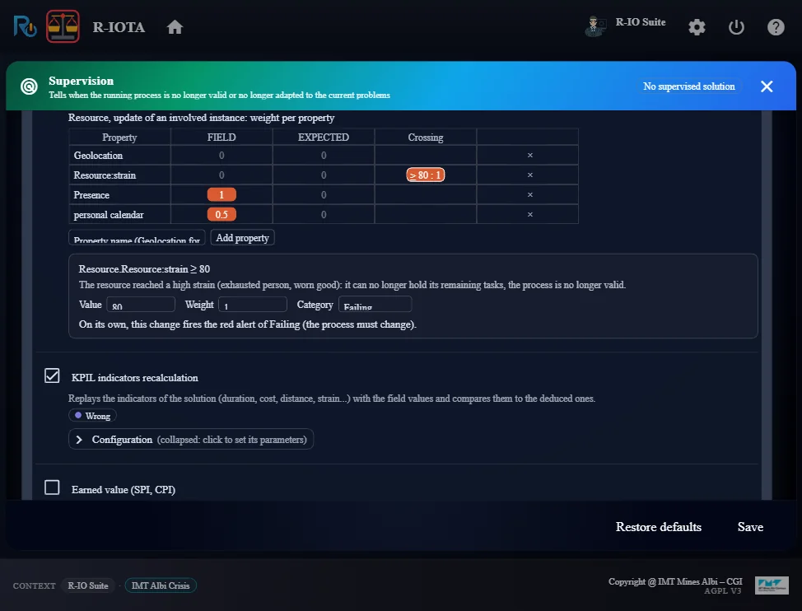The height and width of the screenshot is (611, 802).
Task: Edit the personal calendar FIELD weight 0.5
Action: (x=221, y=215)
